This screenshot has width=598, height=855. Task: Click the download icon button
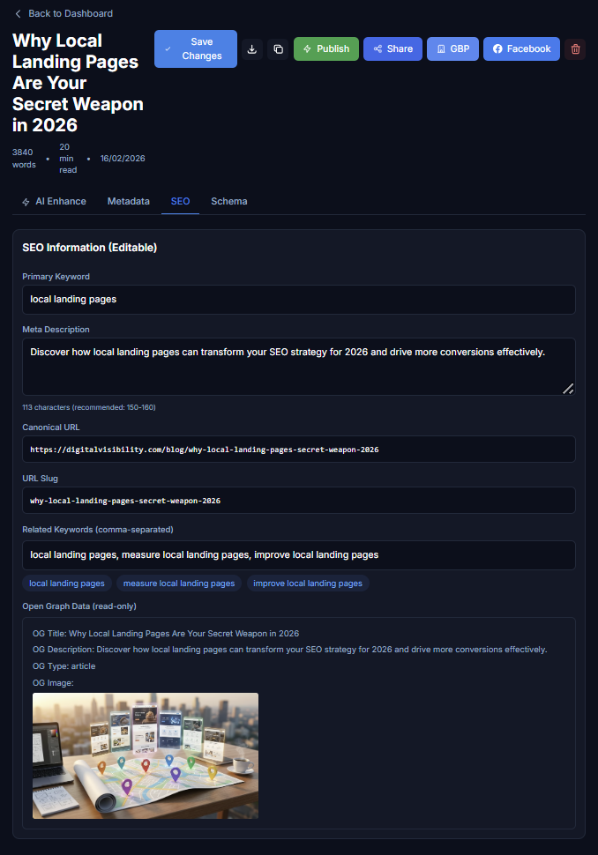point(252,49)
